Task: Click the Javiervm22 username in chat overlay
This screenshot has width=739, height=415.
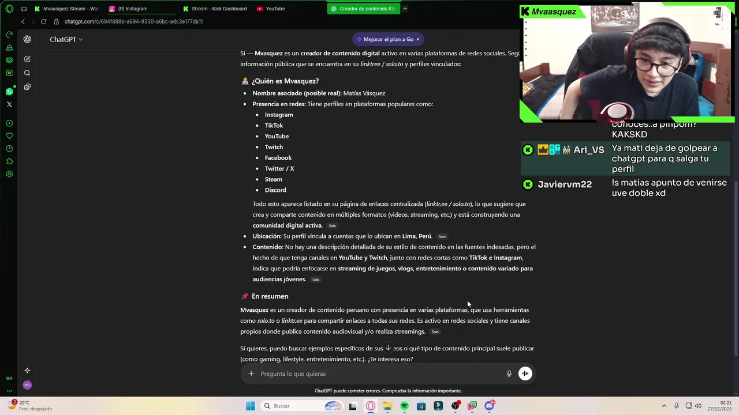Action: click(x=565, y=184)
